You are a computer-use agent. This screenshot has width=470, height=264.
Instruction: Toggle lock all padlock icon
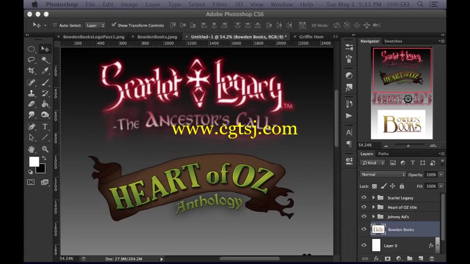click(x=402, y=186)
